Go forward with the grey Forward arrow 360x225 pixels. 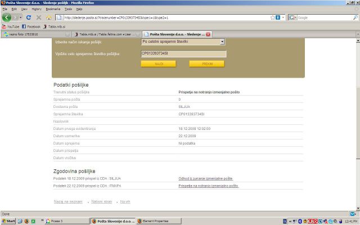coord(15,17)
